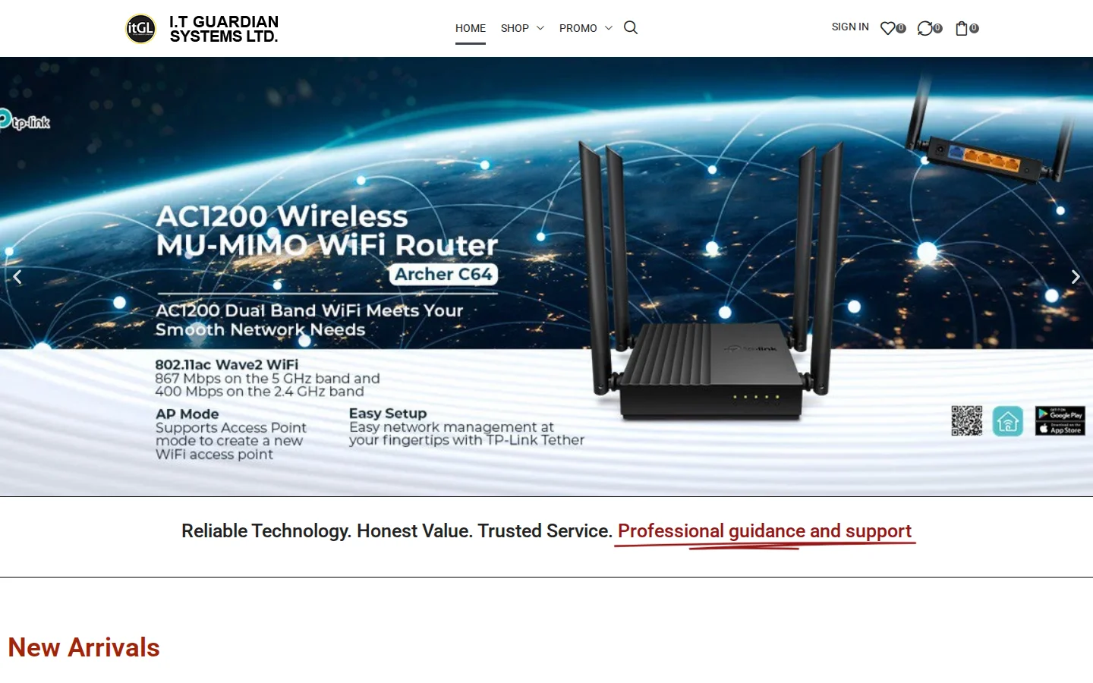Open the compare refresh icon
Viewport: 1093px width, 683px height.
[924, 28]
